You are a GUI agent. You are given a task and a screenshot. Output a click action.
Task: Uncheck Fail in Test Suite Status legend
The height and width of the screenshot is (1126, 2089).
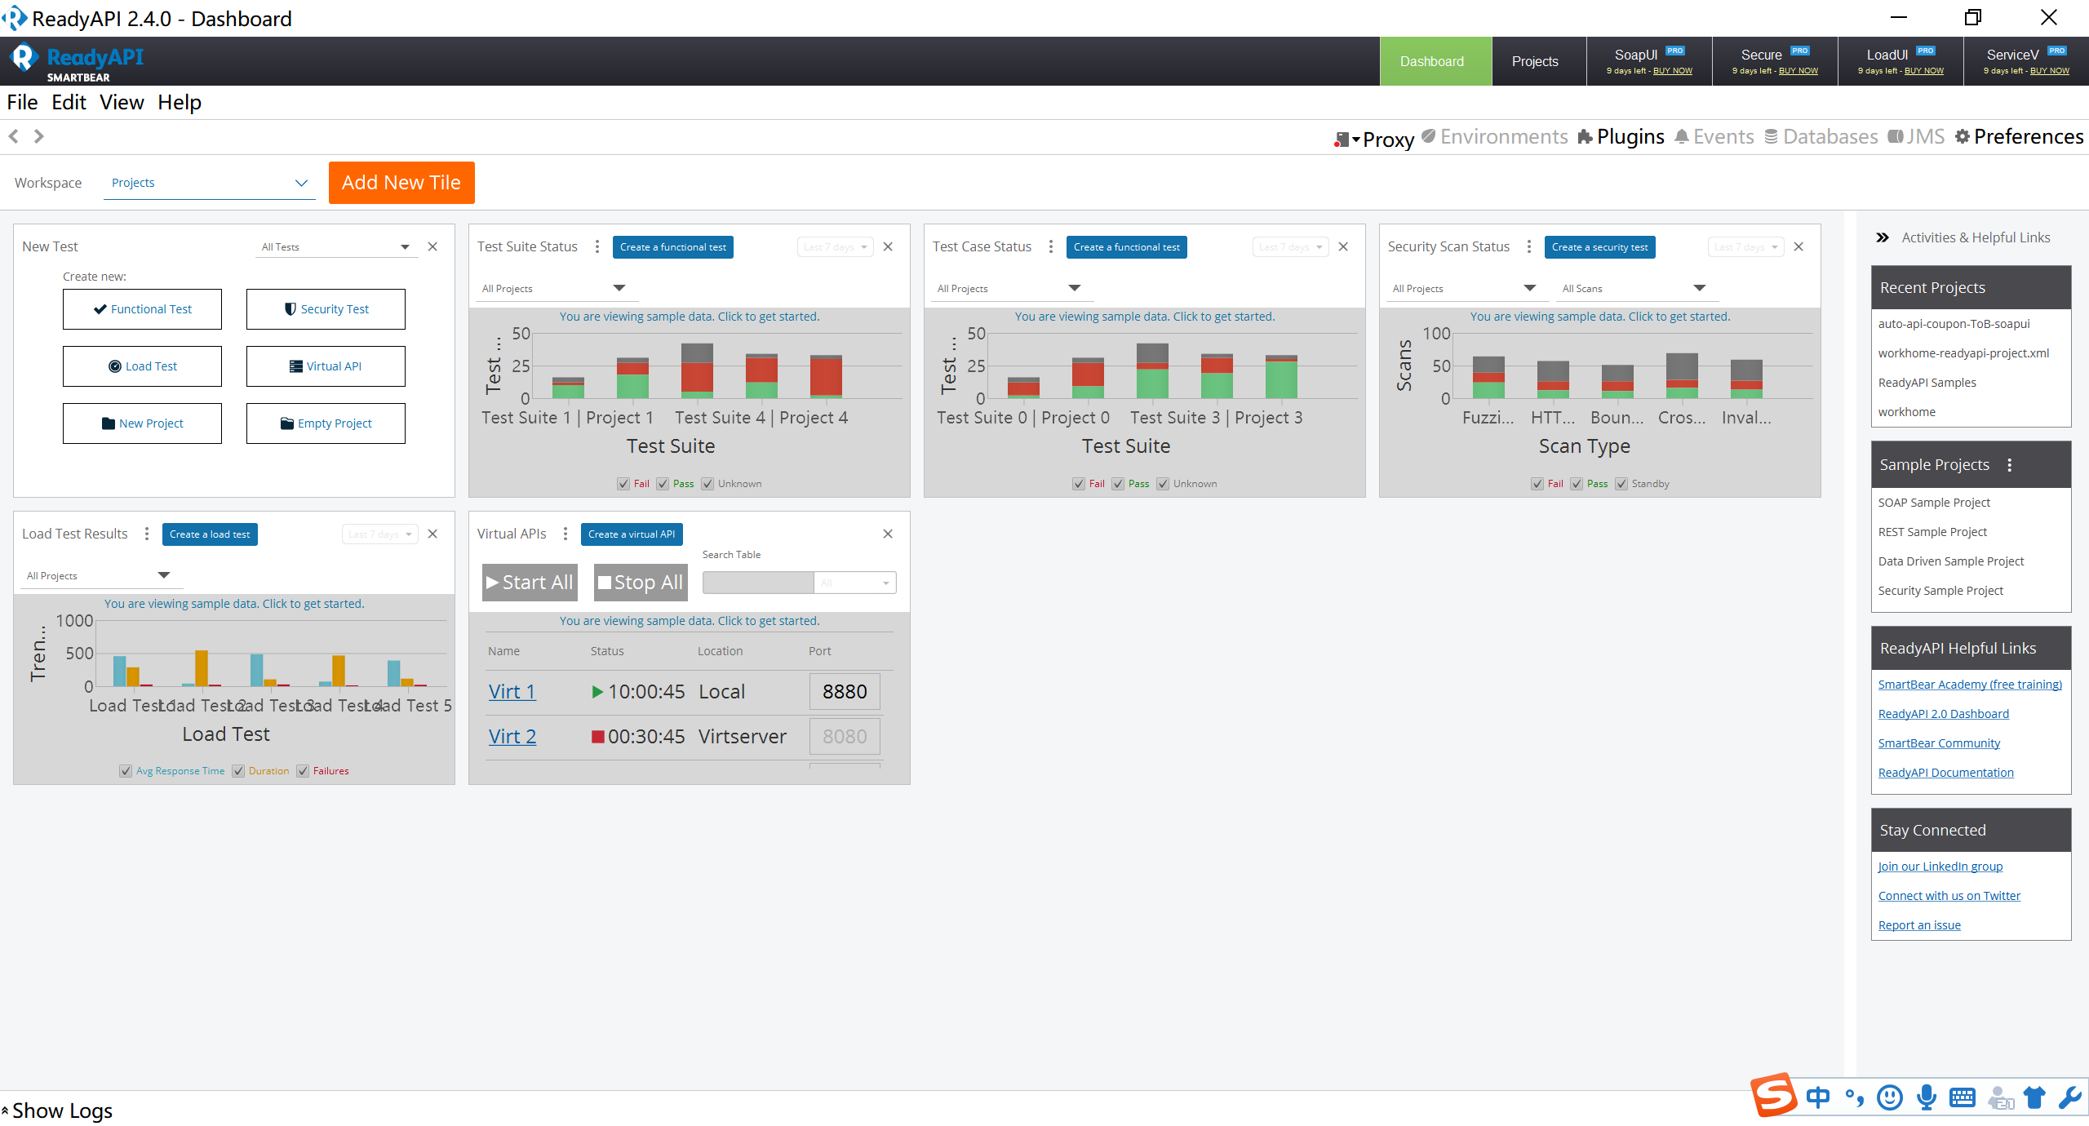pos(623,484)
